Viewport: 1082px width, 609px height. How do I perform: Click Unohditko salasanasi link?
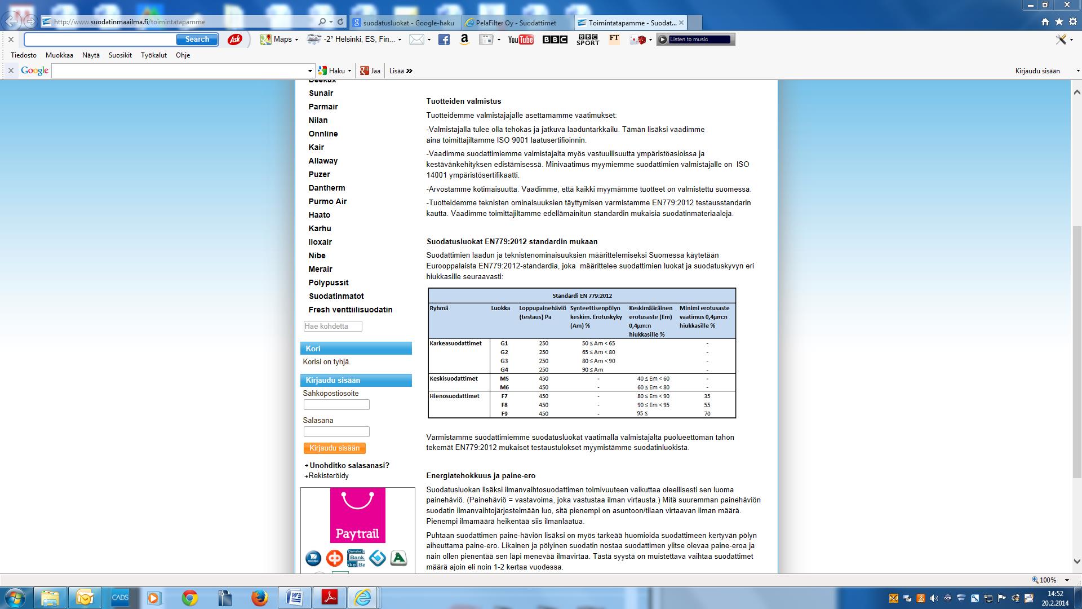(349, 464)
